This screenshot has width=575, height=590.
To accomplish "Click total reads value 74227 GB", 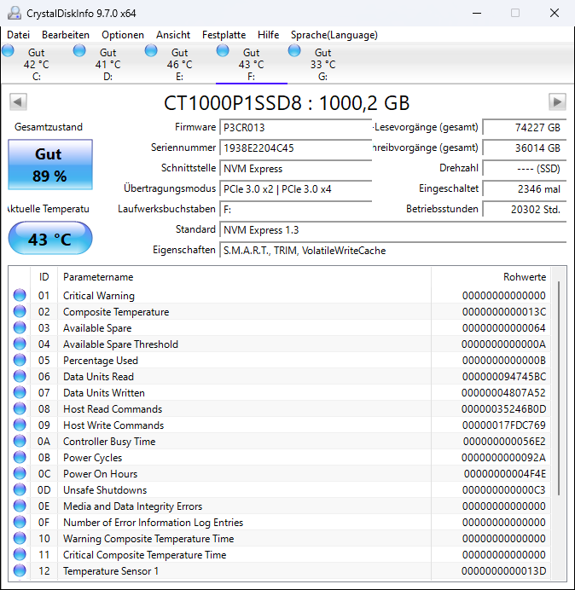I will click(x=524, y=128).
